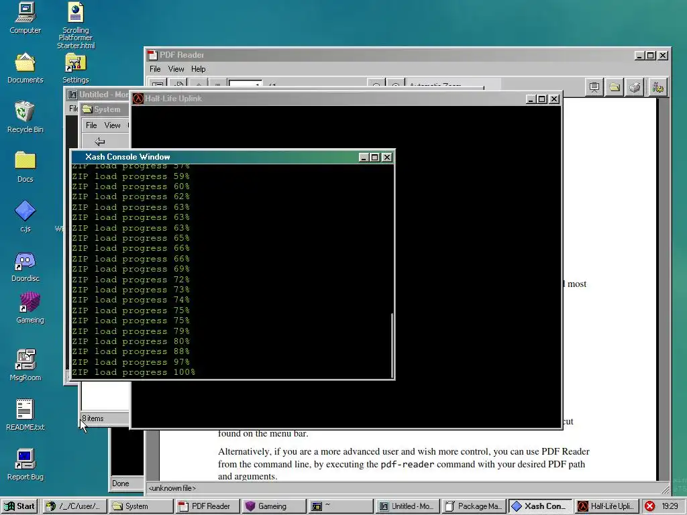Click the PDF Reader title bar document icon
The height and width of the screenshot is (515, 687).
click(x=152, y=55)
